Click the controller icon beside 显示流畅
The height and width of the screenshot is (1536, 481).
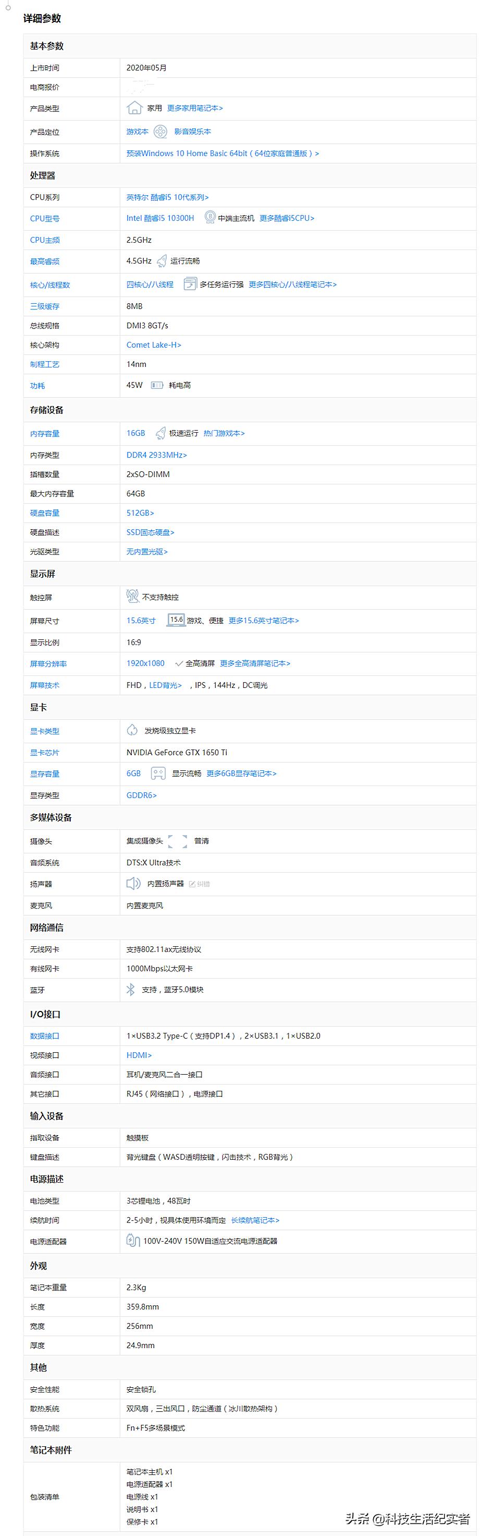pos(158,773)
